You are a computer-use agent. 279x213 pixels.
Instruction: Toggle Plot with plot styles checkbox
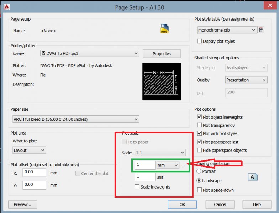(x=199, y=133)
